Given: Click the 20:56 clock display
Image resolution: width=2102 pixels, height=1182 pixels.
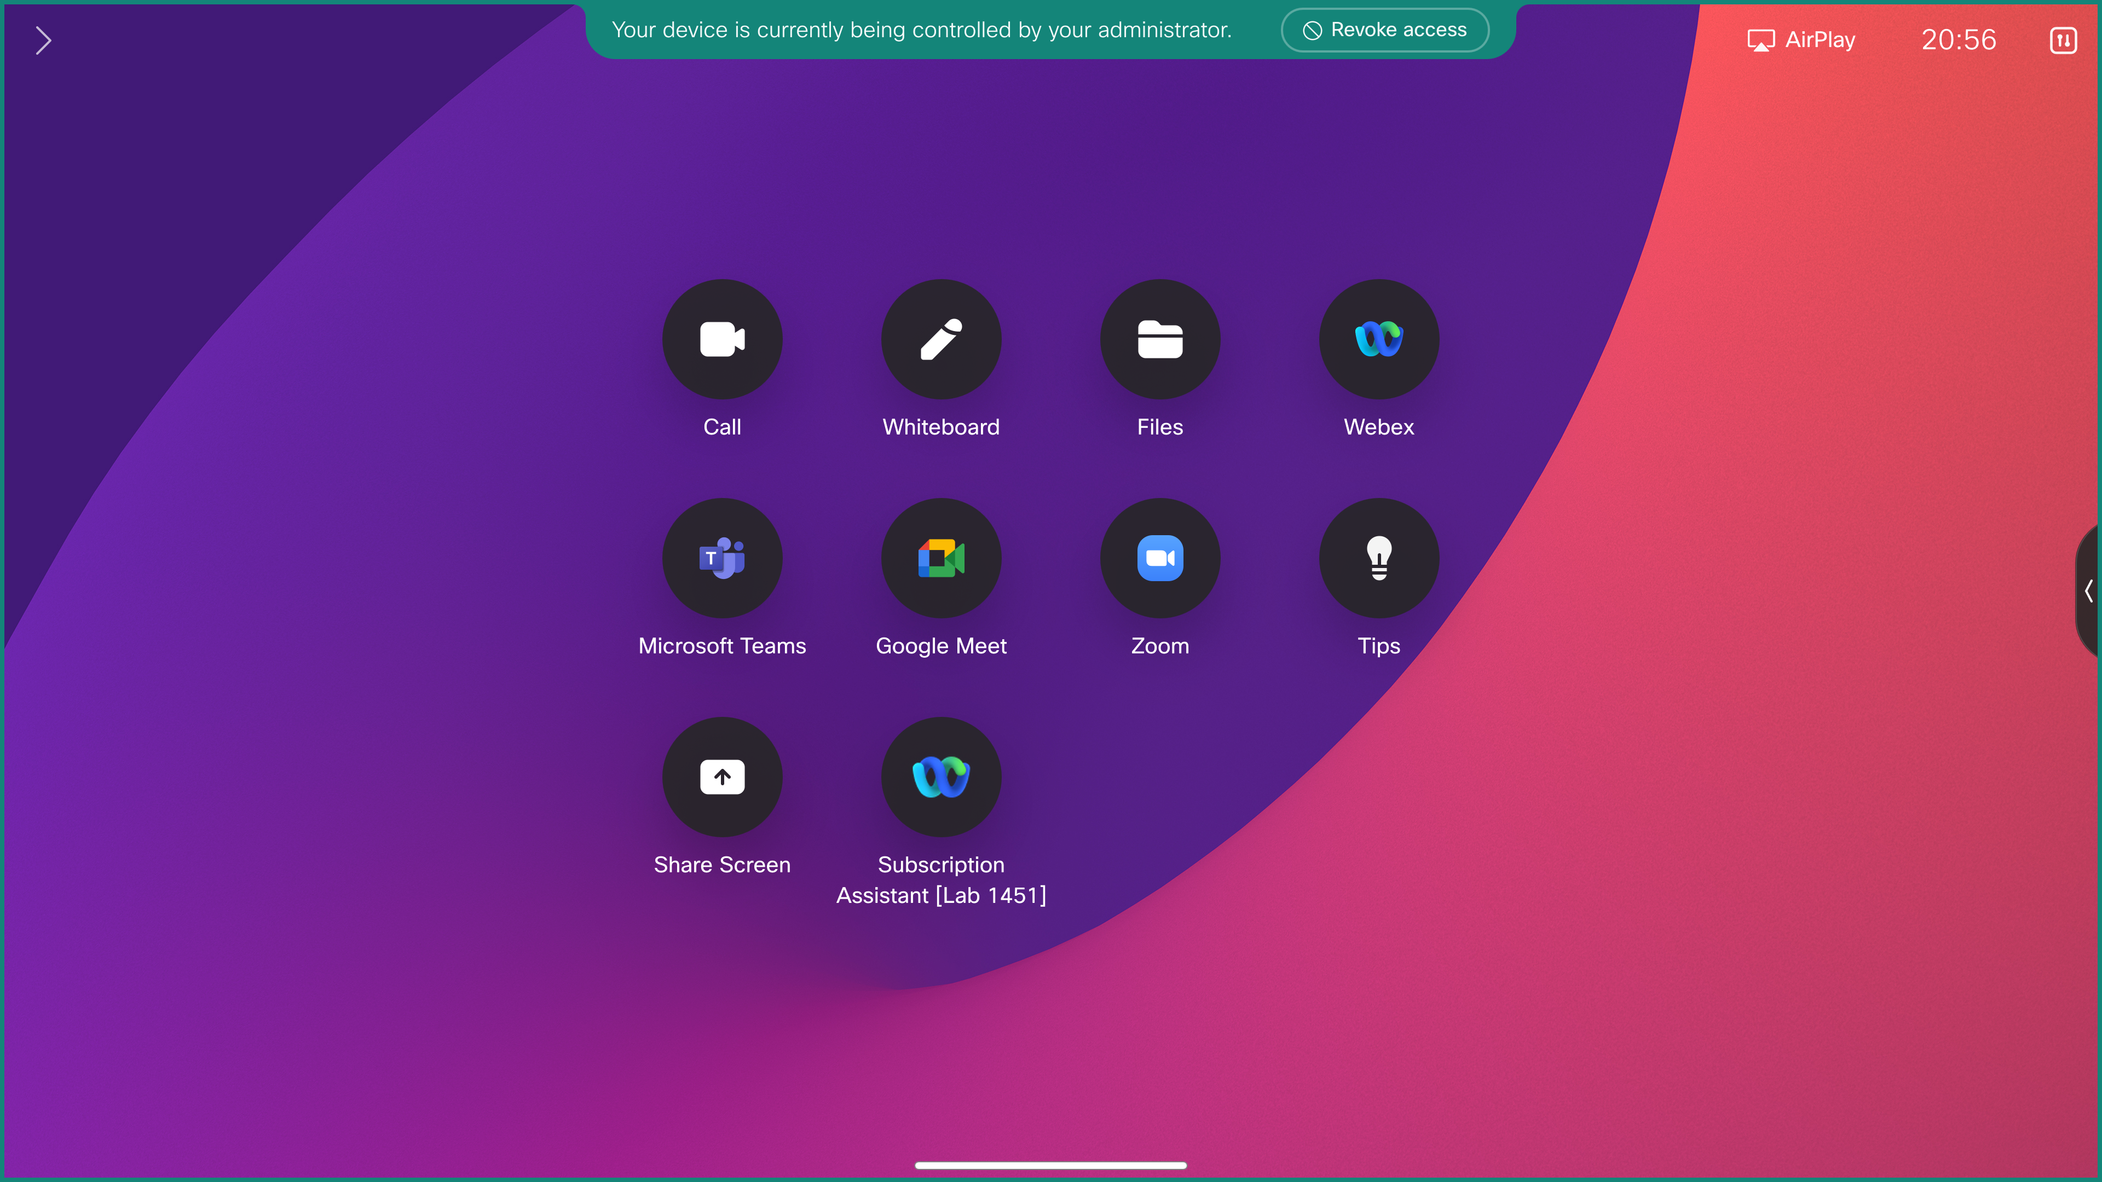Looking at the screenshot, I should pyautogui.click(x=1959, y=40).
